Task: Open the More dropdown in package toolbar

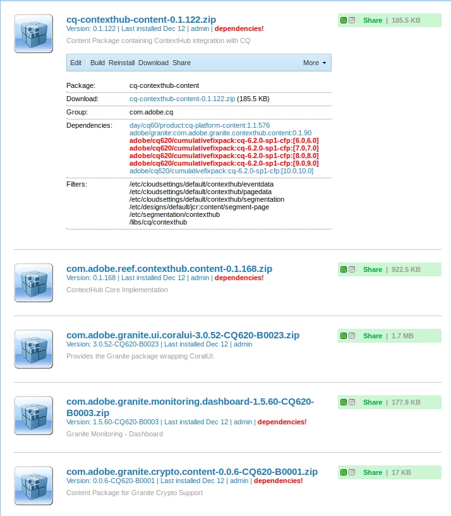Action: (315, 63)
